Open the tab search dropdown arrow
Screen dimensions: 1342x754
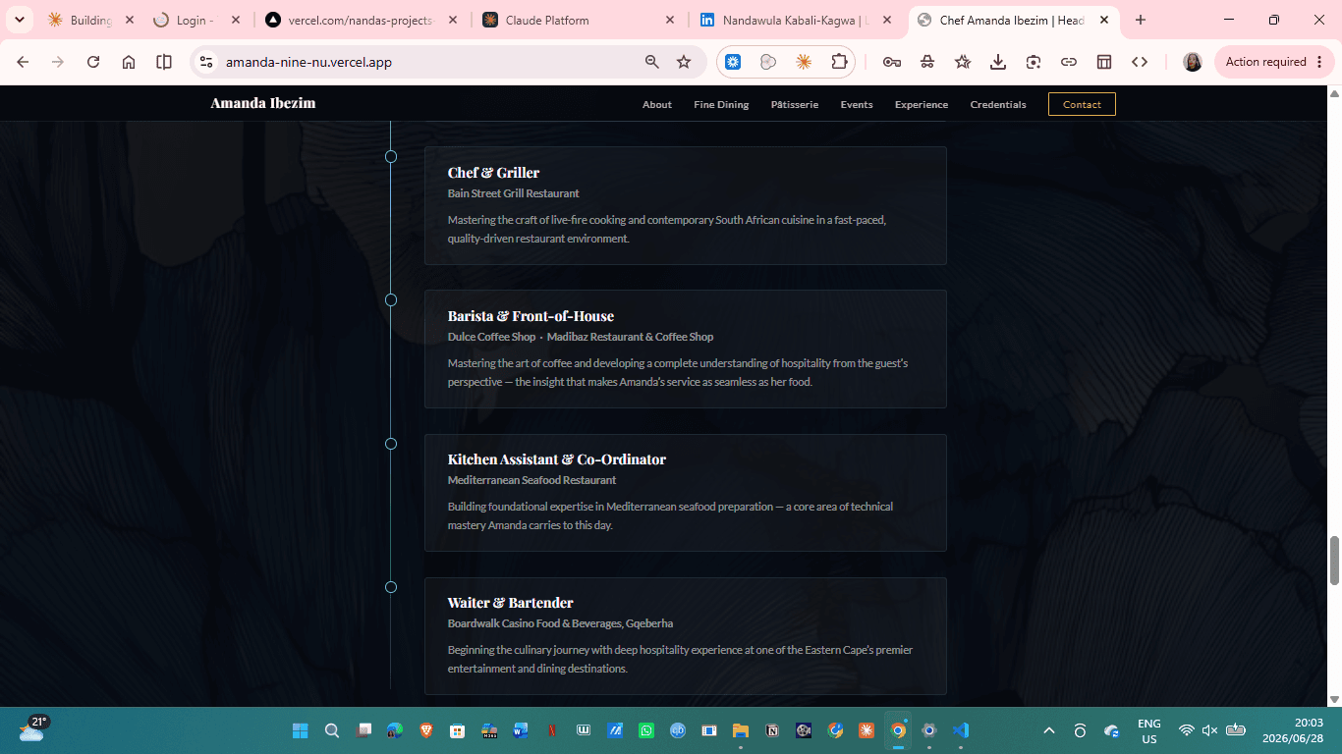(19, 20)
